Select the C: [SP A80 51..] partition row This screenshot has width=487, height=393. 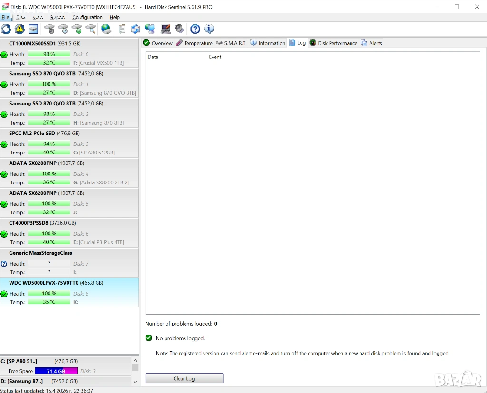pyautogui.click(x=66, y=366)
